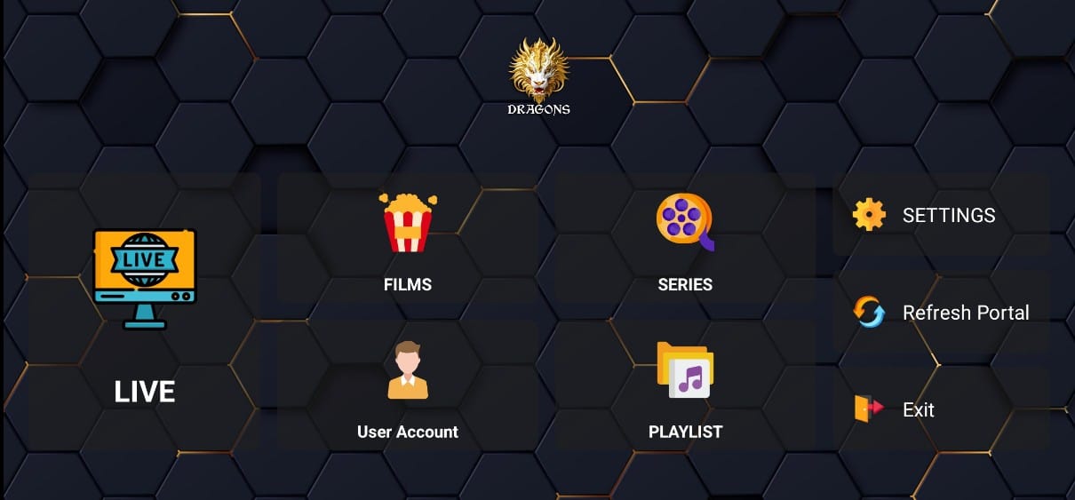
Task: Go to User Account text label
Action: click(408, 433)
